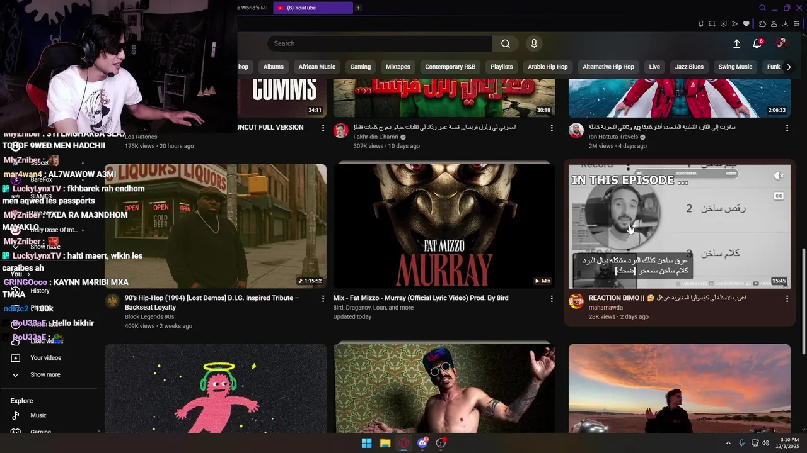Image resolution: width=807 pixels, height=453 pixels.
Task: Open the Block Legends 90s channel link
Action: [x=149, y=317]
